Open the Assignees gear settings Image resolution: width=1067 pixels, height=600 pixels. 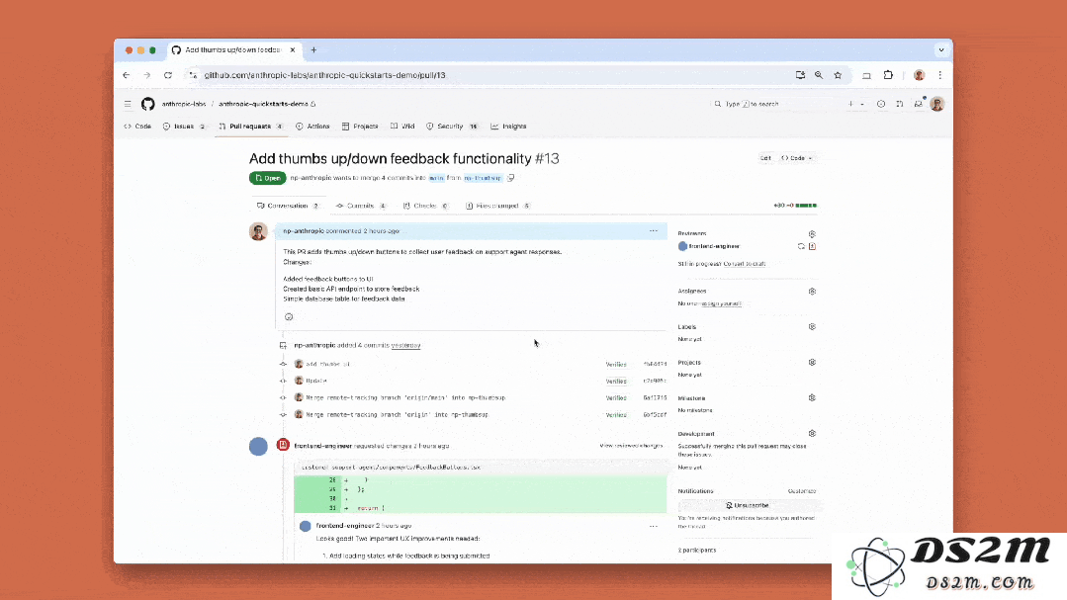pos(812,292)
